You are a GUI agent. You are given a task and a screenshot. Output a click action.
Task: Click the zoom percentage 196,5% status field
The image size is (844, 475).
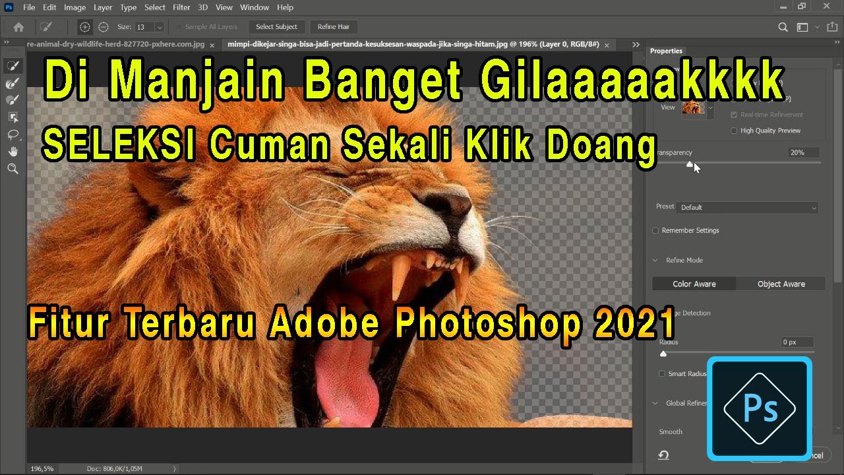point(42,468)
